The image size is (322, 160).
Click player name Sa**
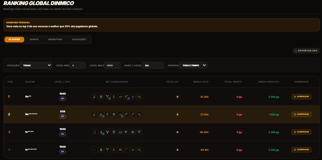point(28,97)
